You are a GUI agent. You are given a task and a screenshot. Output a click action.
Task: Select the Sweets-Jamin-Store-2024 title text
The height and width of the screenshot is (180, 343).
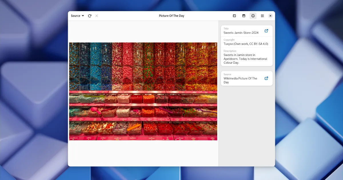click(x=241, y=33)
